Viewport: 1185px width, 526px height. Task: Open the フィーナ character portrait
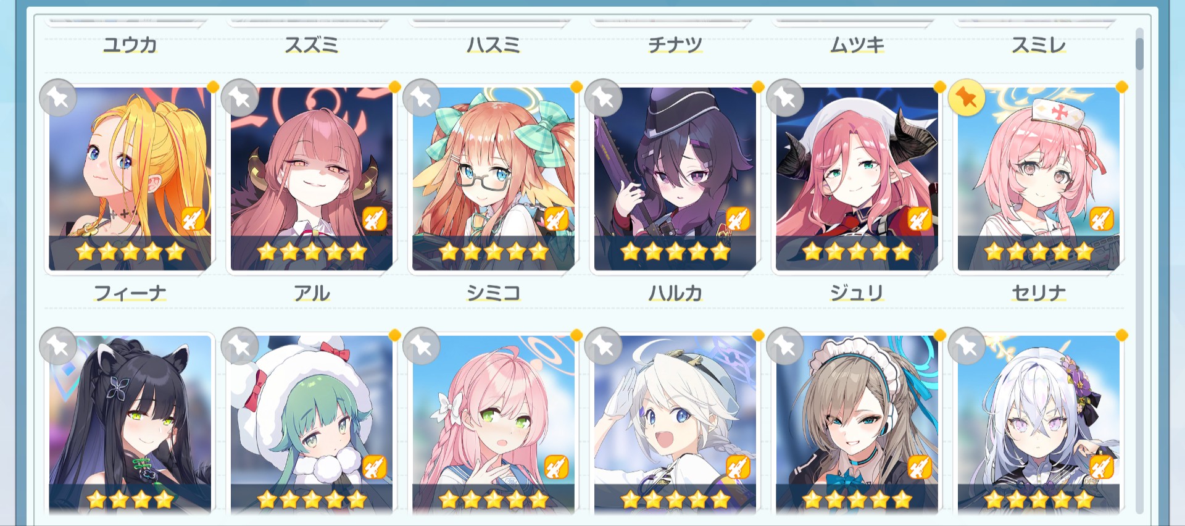coord(130,178)
